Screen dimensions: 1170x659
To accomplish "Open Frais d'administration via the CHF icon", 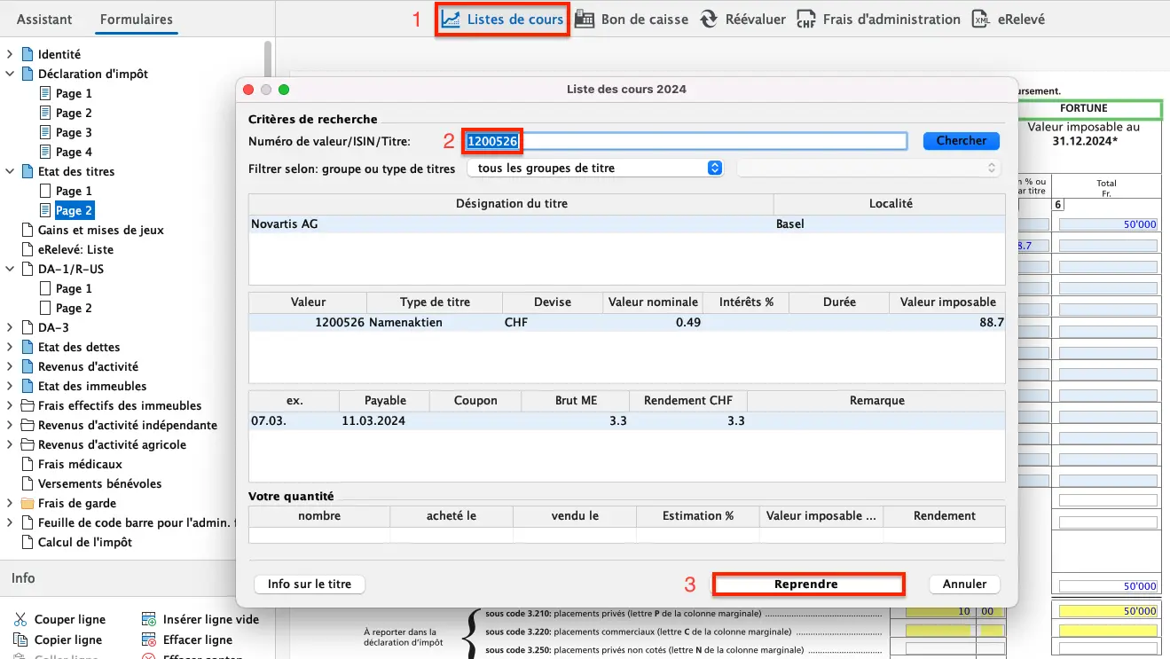I will (x=805, y=18).
